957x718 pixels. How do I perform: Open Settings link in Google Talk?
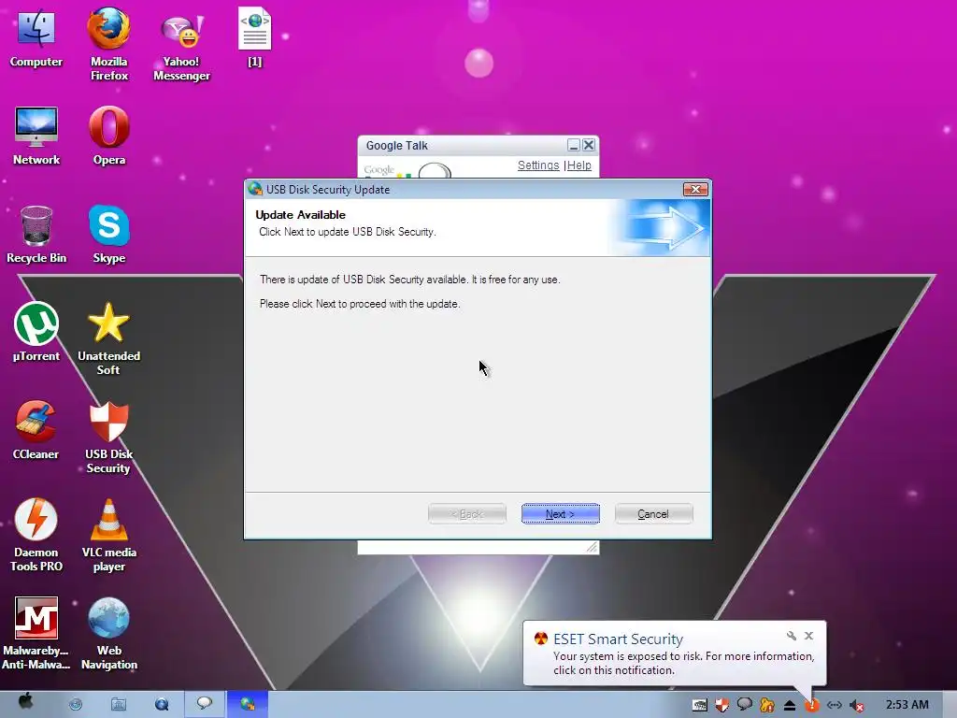tap(538, 165)
